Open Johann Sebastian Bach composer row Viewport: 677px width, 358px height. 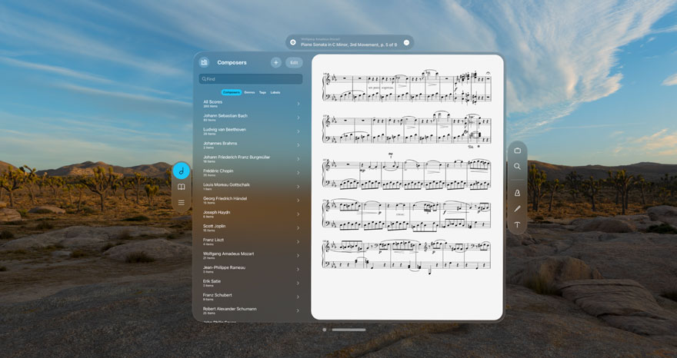[x=252, y=118]
